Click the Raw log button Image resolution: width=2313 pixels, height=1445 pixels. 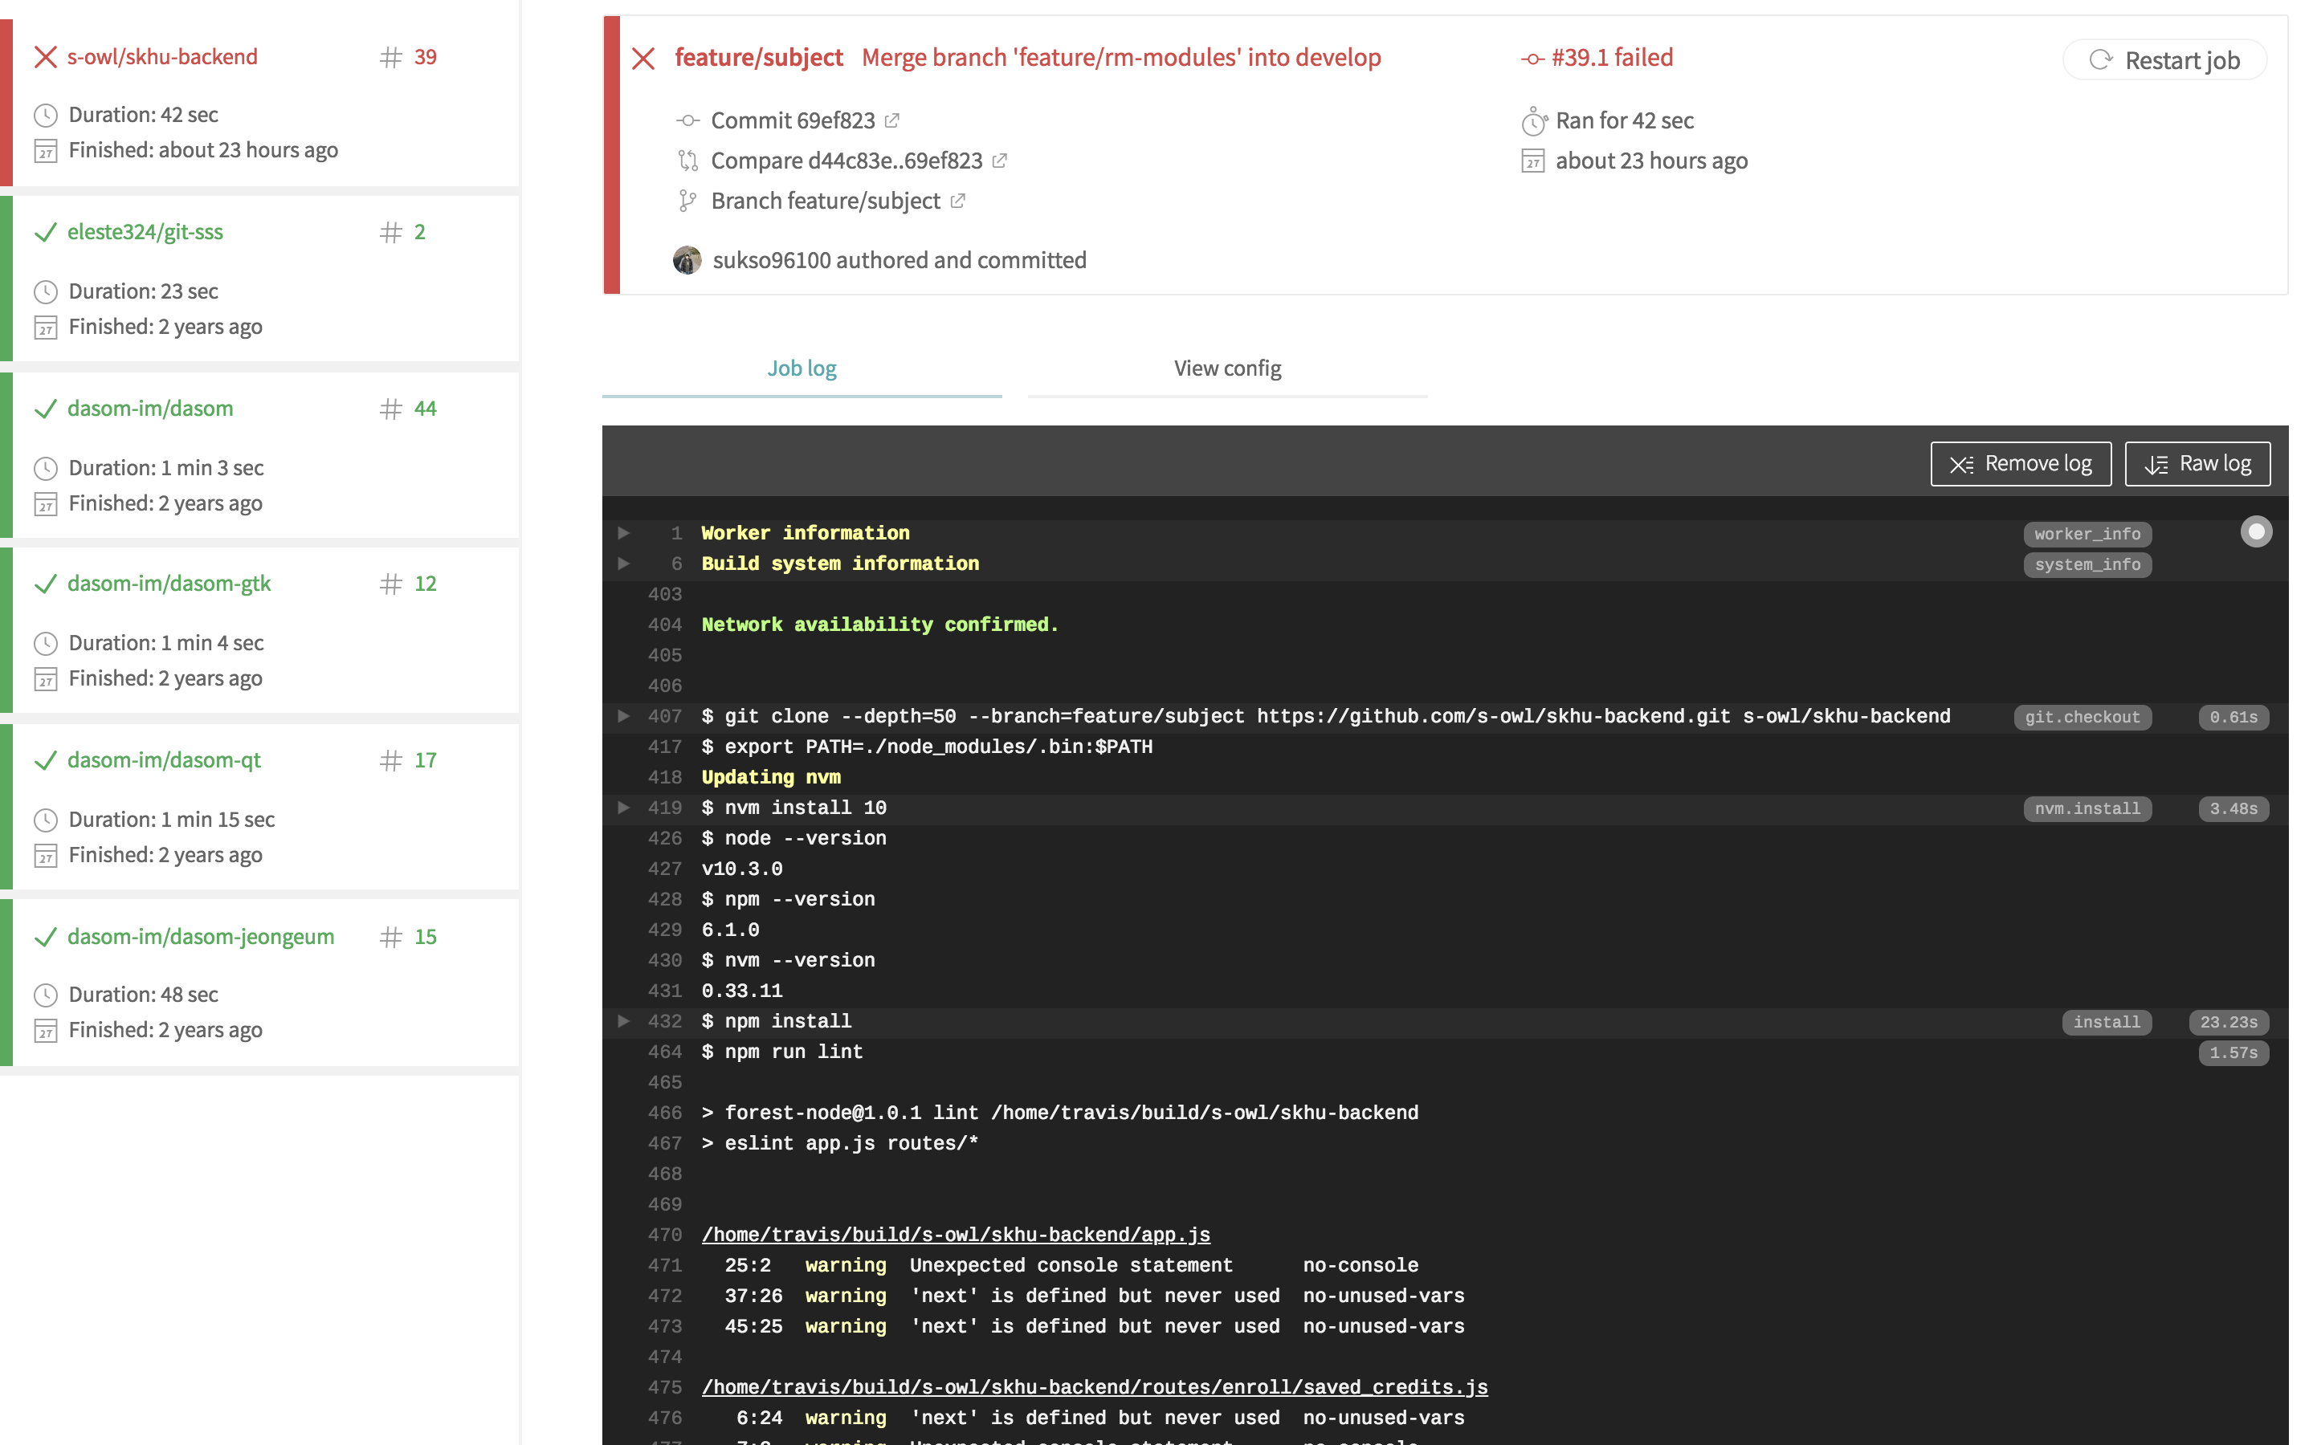[2197, 463]
